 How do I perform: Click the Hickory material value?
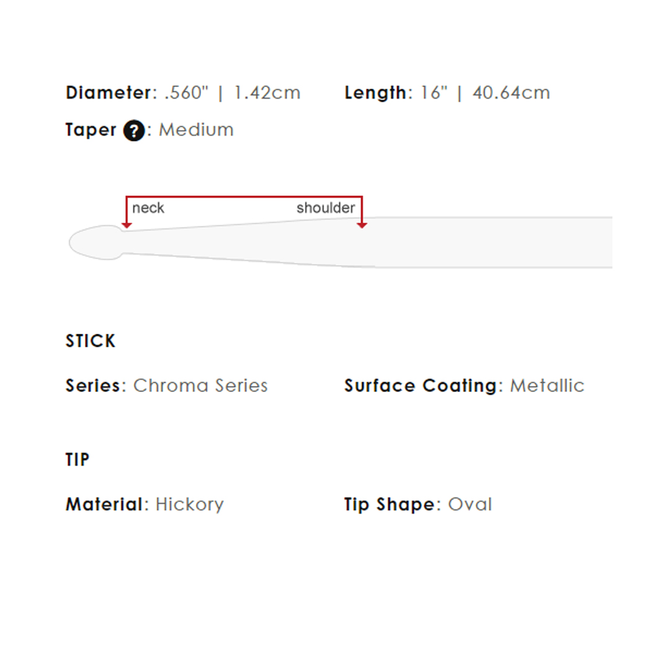pos(189,504)
